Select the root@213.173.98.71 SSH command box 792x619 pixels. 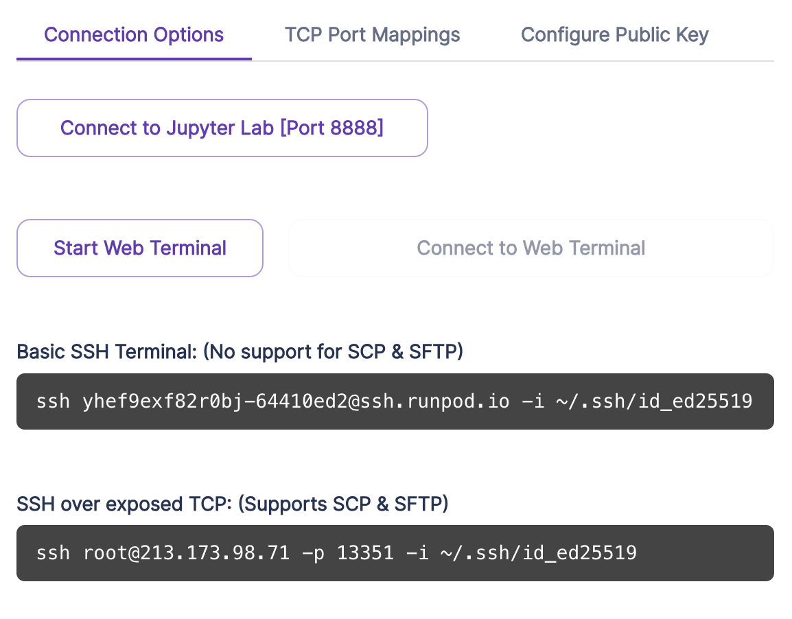click(x=395, y=553)
